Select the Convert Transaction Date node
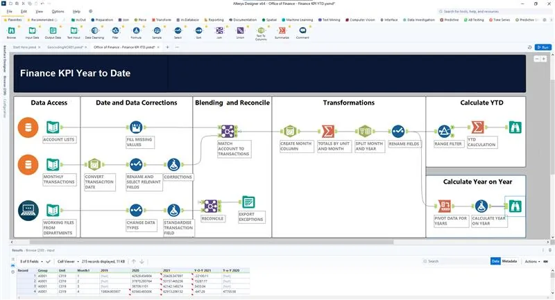The image size is (555, 300). (94, 164)
